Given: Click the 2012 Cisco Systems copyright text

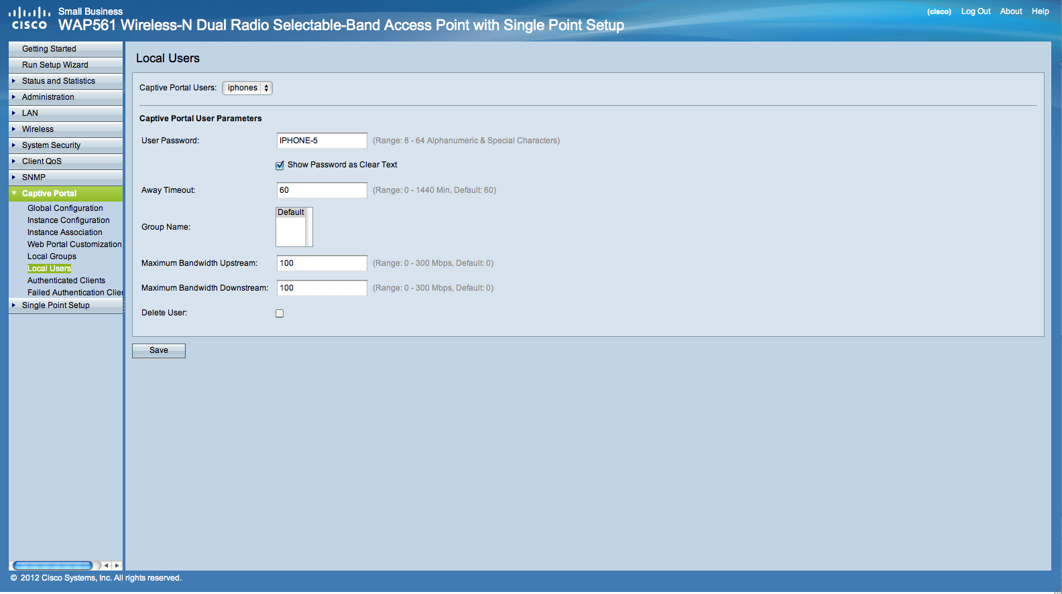Looking at the screenshot, I should [x=96, y=578].
